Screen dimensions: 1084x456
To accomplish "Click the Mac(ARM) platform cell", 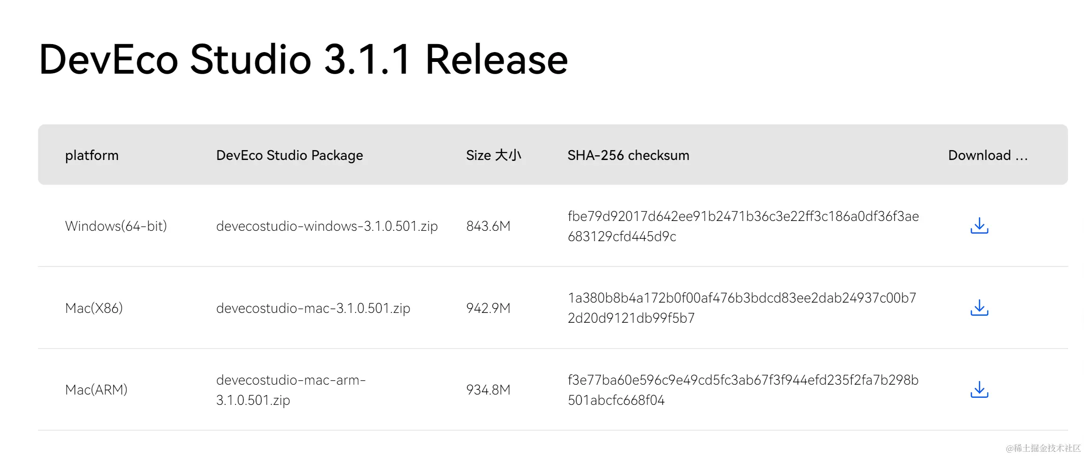I will click(x=96, y=390).
